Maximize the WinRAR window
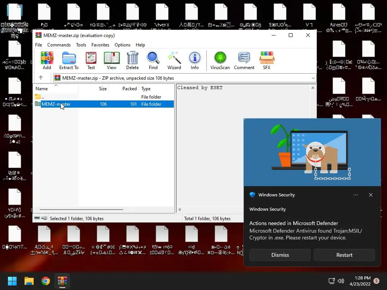 click(x=291, y=35)
